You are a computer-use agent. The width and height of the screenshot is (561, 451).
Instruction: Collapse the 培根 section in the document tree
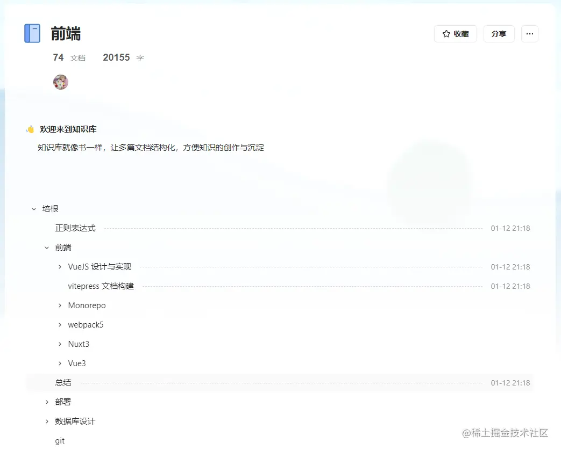pos(34,209)
